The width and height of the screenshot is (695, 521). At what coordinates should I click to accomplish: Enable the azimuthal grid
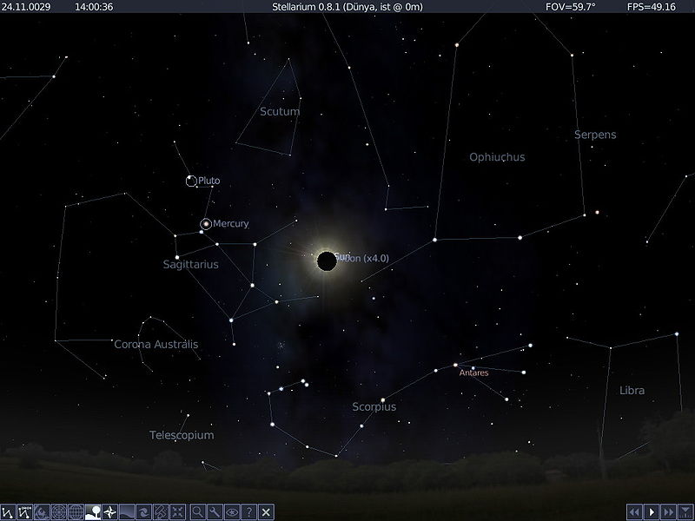click(59, 512)
